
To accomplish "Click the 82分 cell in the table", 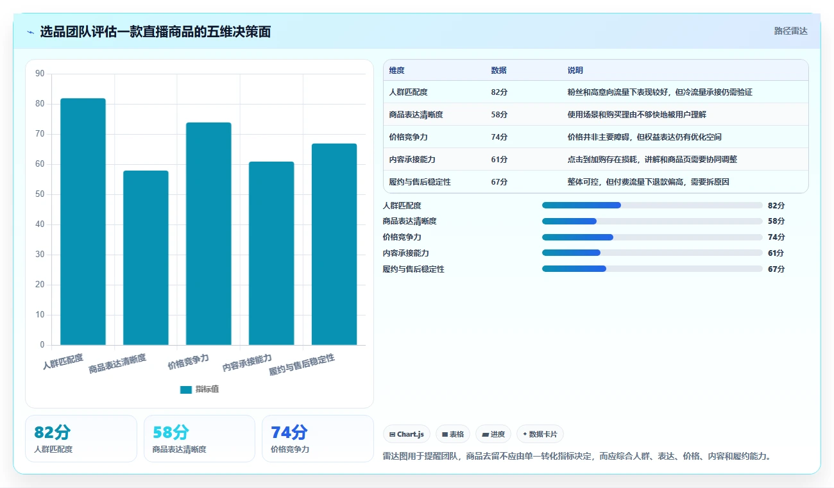I will (x=500, y=92).
